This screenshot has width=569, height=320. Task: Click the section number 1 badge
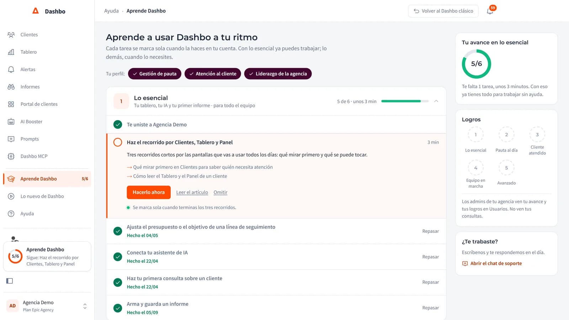(121, 101)
